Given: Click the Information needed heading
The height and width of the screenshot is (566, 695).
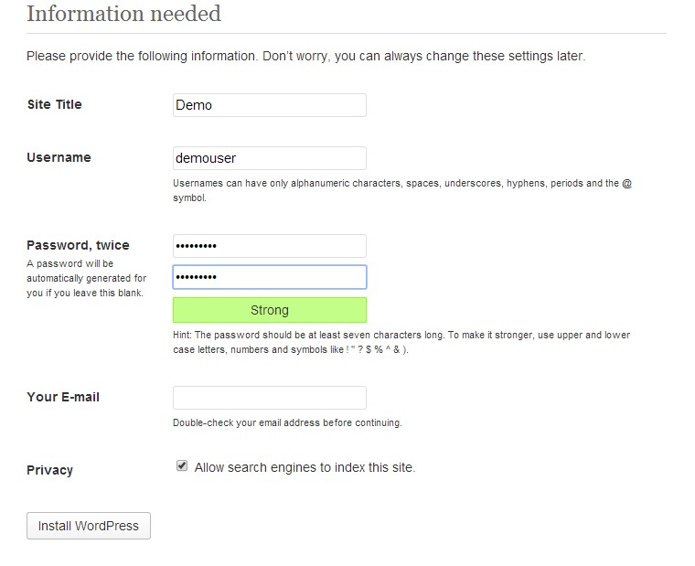Looking at the screenshot, I should coord(123,14).
